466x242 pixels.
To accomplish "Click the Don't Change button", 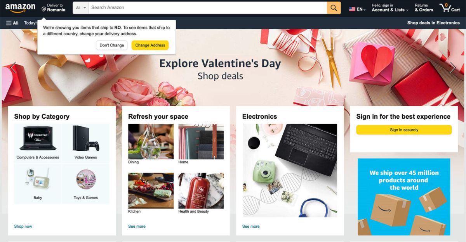I will point(112,45).
